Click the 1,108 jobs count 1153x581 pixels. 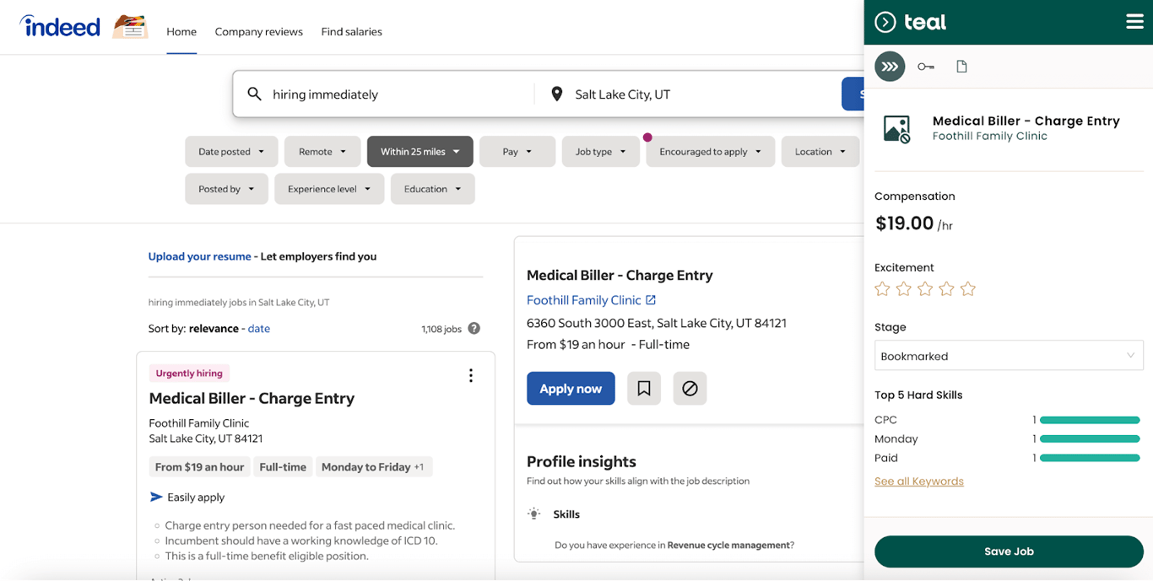tap(441, 329)
